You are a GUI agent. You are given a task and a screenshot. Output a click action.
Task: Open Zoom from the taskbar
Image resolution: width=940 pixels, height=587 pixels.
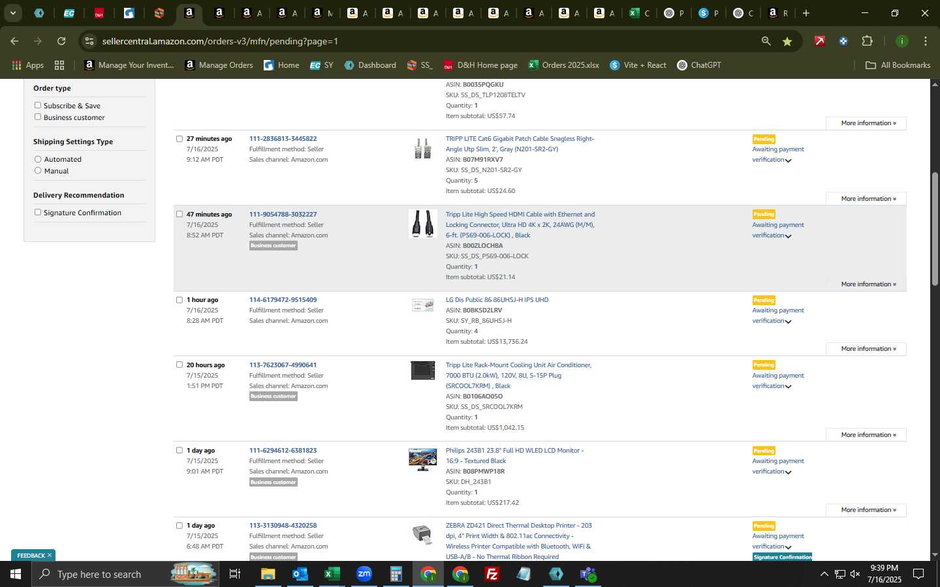[364, 574]
